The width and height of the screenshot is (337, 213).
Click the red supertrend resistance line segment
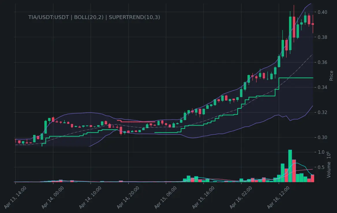[136, 122]
